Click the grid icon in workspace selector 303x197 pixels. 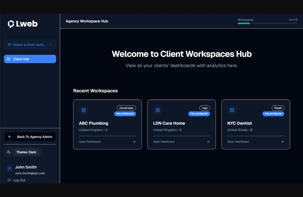pos(9,44)
